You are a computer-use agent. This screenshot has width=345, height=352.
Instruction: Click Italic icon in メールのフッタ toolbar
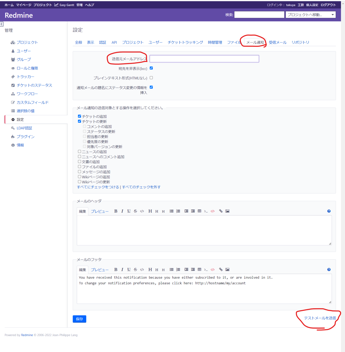[122, 270]
